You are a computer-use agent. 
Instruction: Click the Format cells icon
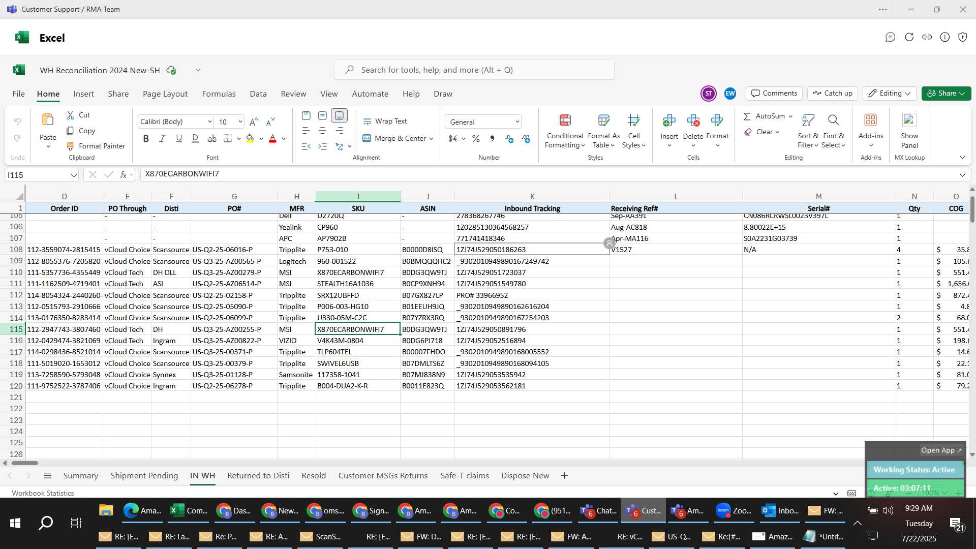pos(717,120)
